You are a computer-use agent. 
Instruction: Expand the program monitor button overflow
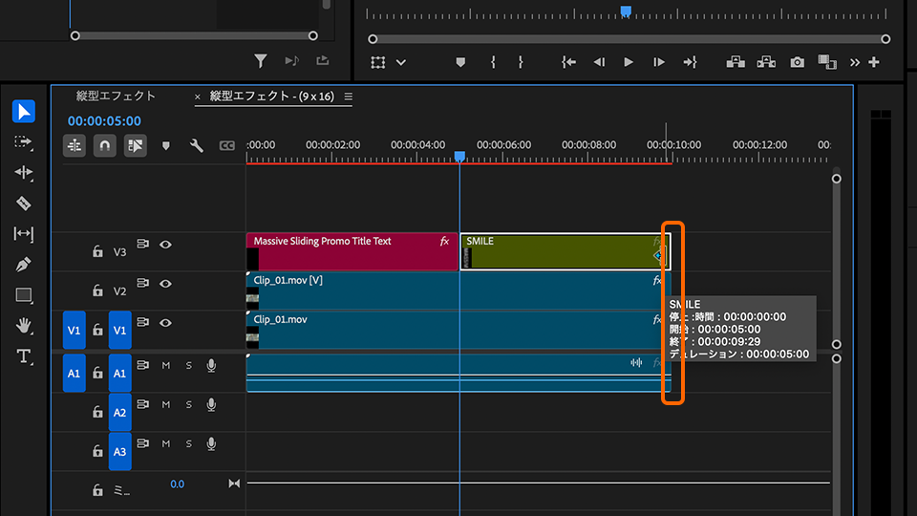[x=855, y=62]
